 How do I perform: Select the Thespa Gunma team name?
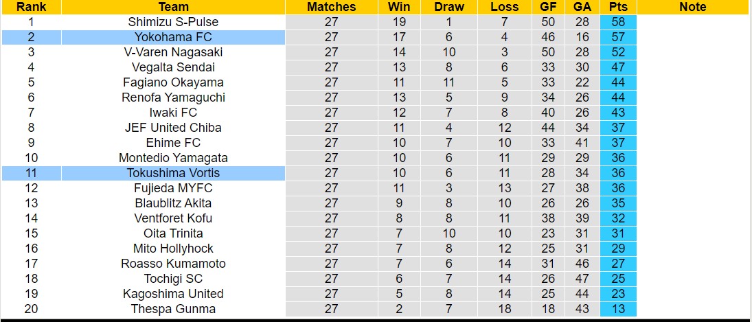coord(173,309)
